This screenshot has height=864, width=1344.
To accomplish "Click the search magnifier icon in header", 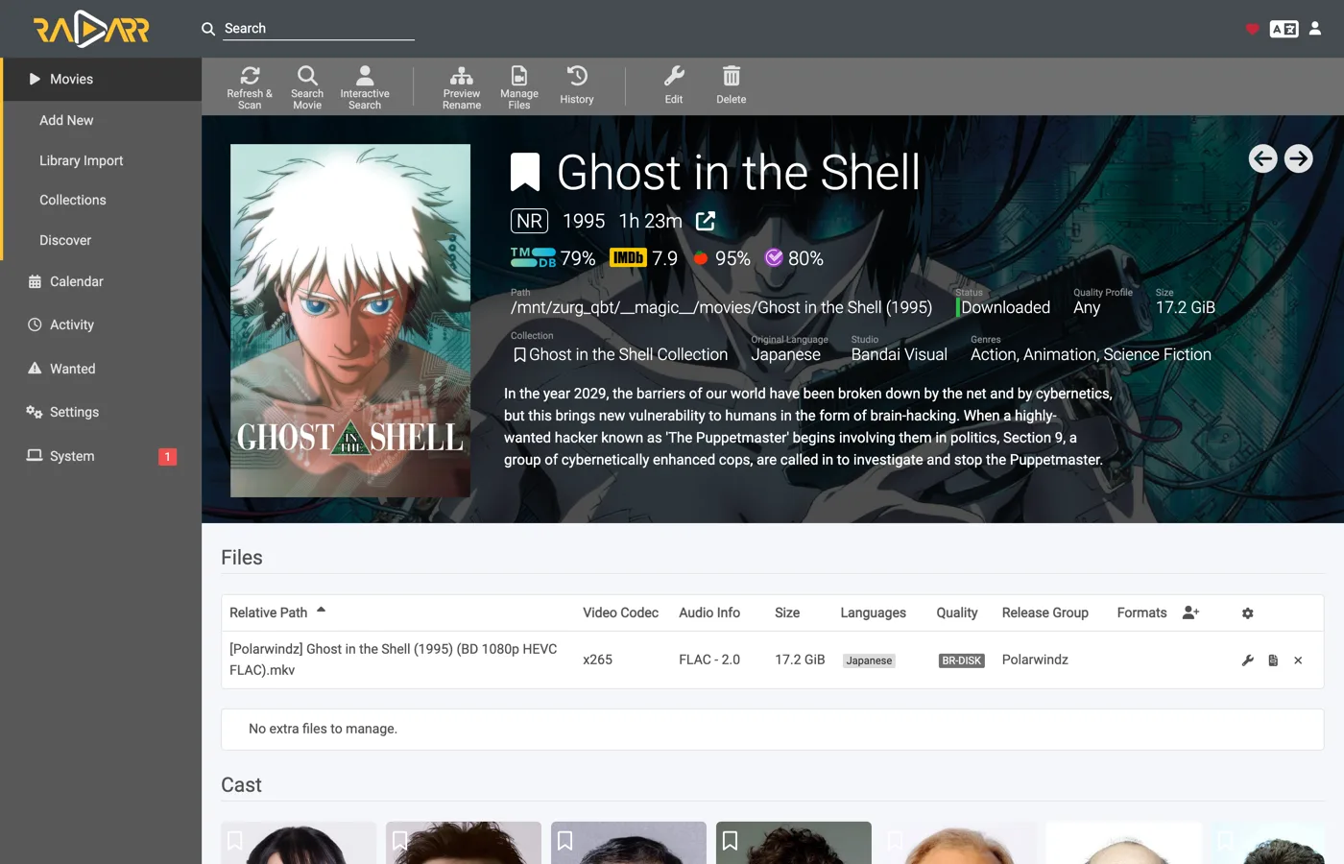I will point(208,29).
